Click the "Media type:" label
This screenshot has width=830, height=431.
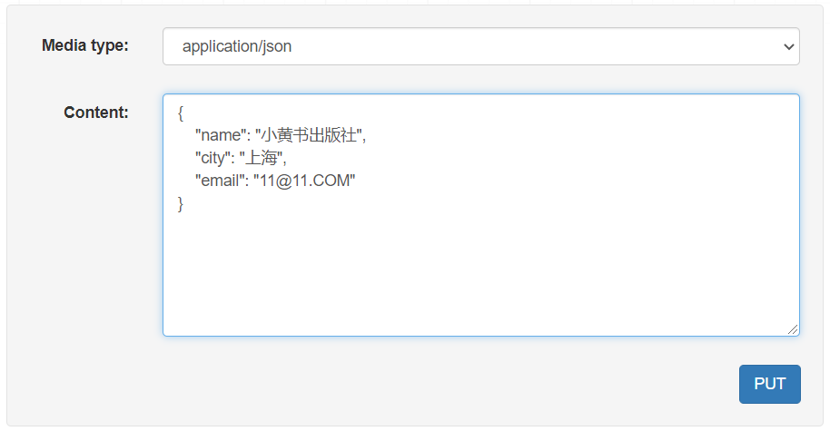click(85, 45)
